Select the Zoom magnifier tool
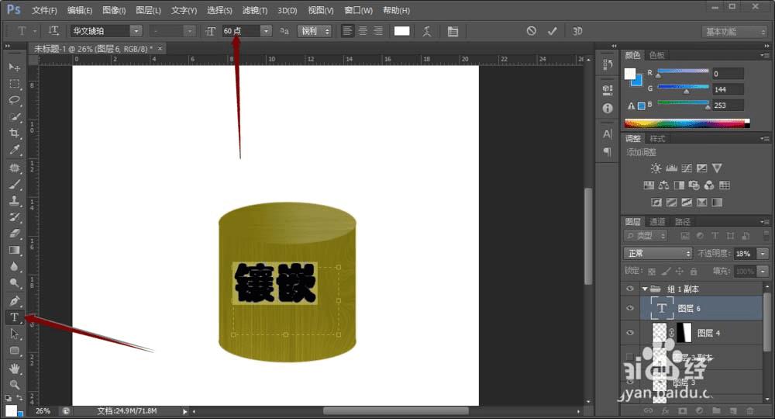 click(14, 384)
